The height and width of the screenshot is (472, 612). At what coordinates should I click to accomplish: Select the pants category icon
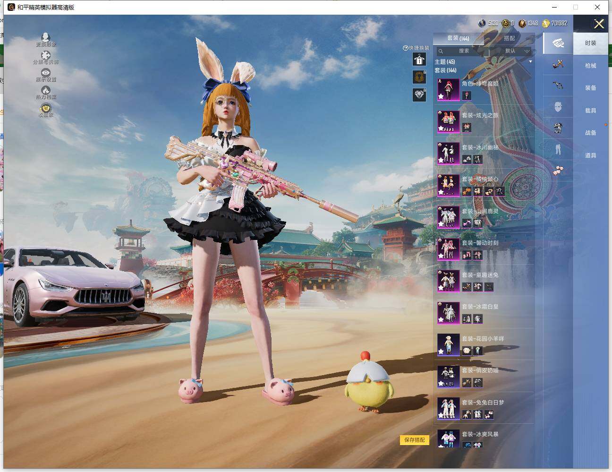pyautogui.click(x=558, y=149)
